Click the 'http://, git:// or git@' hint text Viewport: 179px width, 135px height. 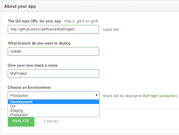pyautogui.click(x=81, y=21)
